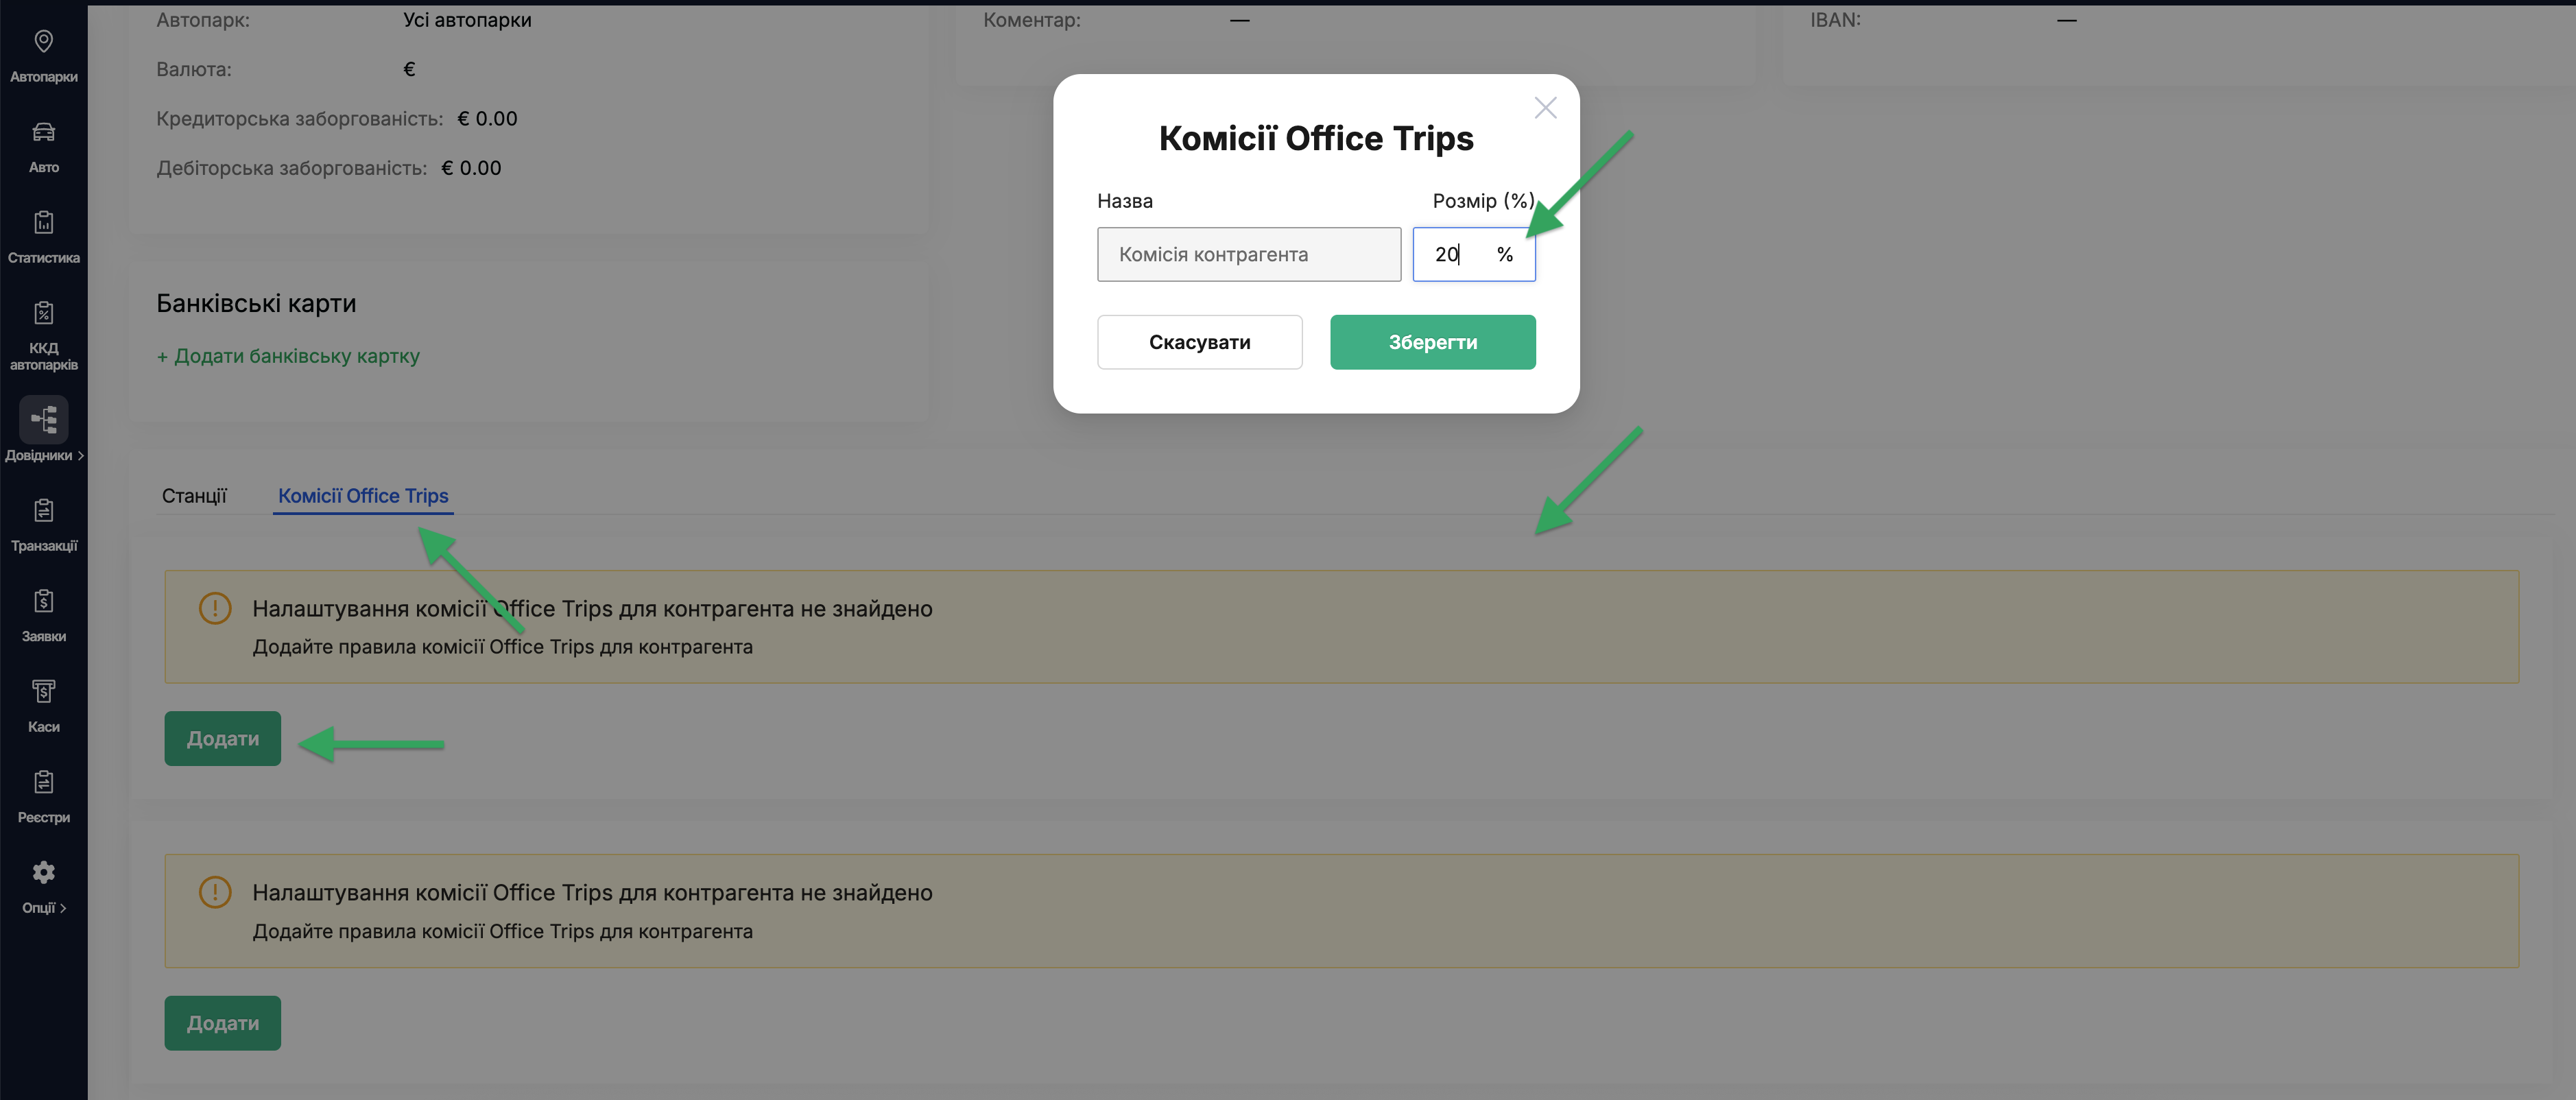Open the Заявки section
Viewport: 2576px width, 1100px height.
pyautogui.click(x=43, y=616)
